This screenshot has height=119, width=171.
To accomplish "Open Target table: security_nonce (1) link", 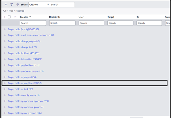I will pos(24,95).
